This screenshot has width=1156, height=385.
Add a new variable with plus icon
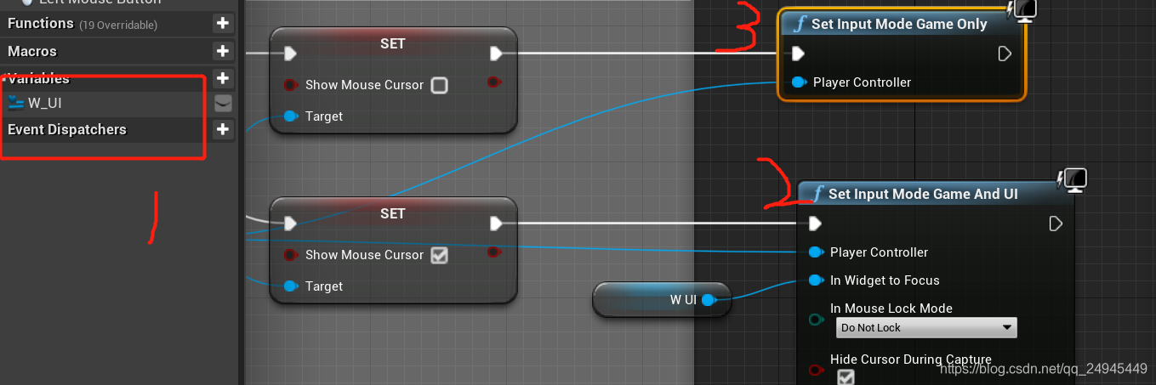coord(223,78)
